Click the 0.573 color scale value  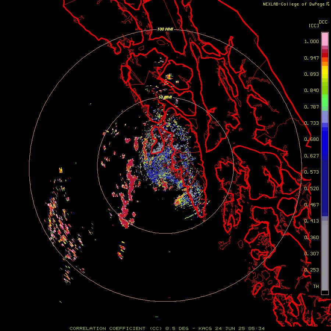tap(312, 172)
